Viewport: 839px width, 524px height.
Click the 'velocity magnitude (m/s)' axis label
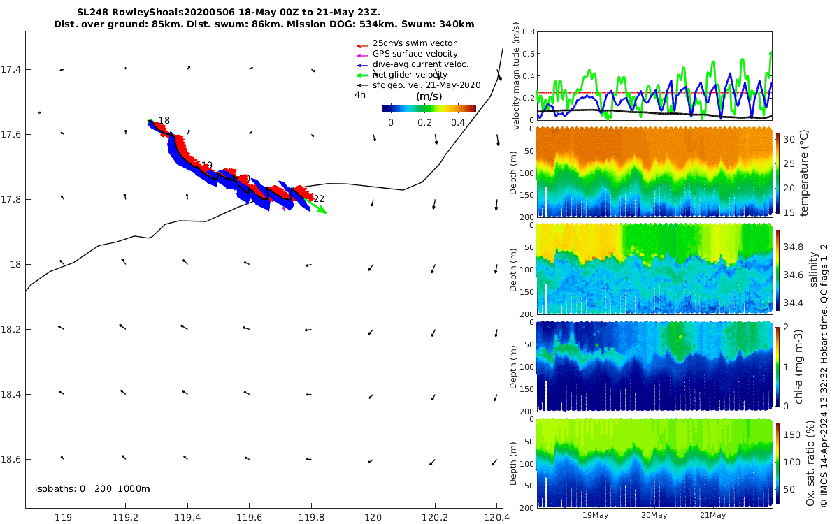click(x=516, y=75)
